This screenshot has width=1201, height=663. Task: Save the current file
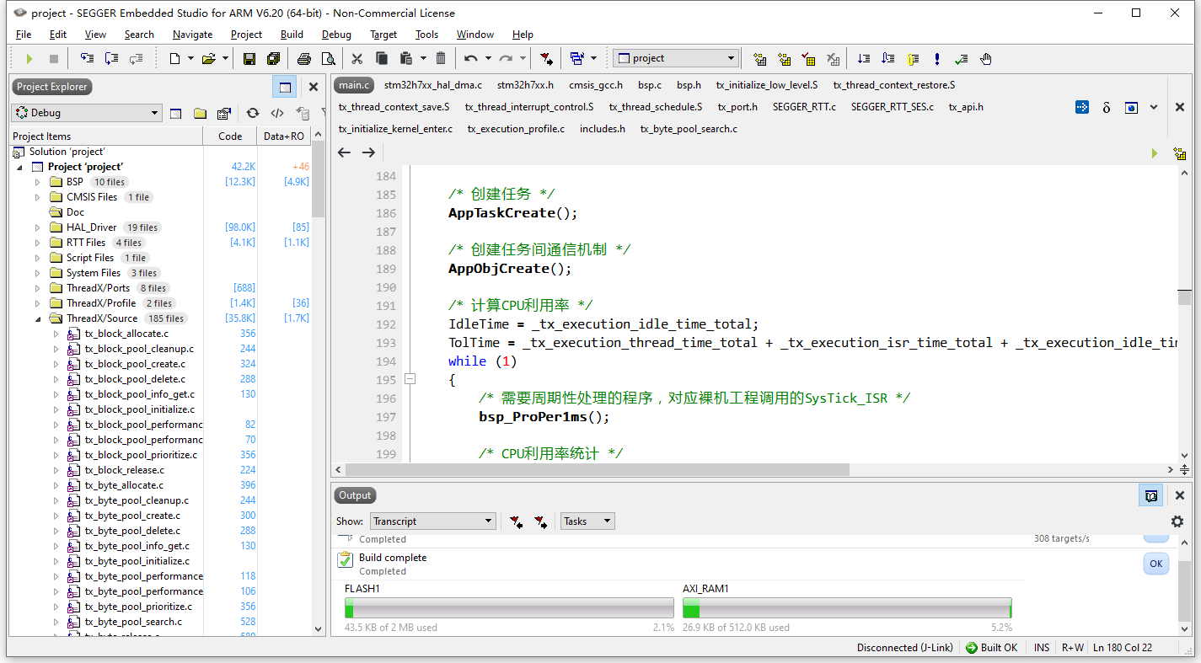(x=249, y=58)
